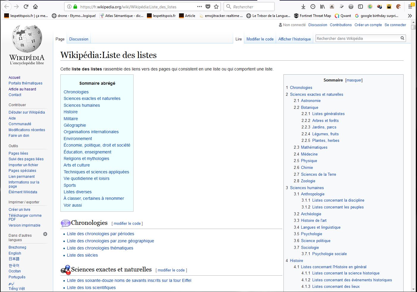Open the Liste des siècles link
The width and height of the screenshot is (417, 292).
click(x=82, y=255)
